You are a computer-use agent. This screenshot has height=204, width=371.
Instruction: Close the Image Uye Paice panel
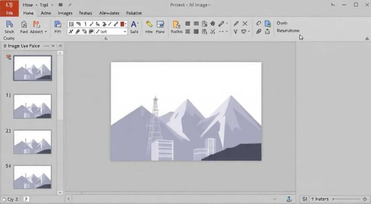53,46
